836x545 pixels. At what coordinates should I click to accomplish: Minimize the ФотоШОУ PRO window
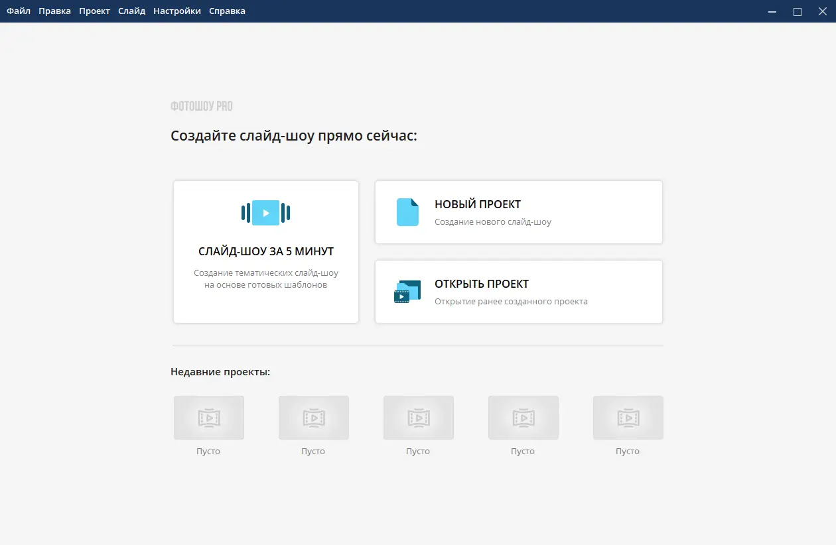click(x=772, y=11)
